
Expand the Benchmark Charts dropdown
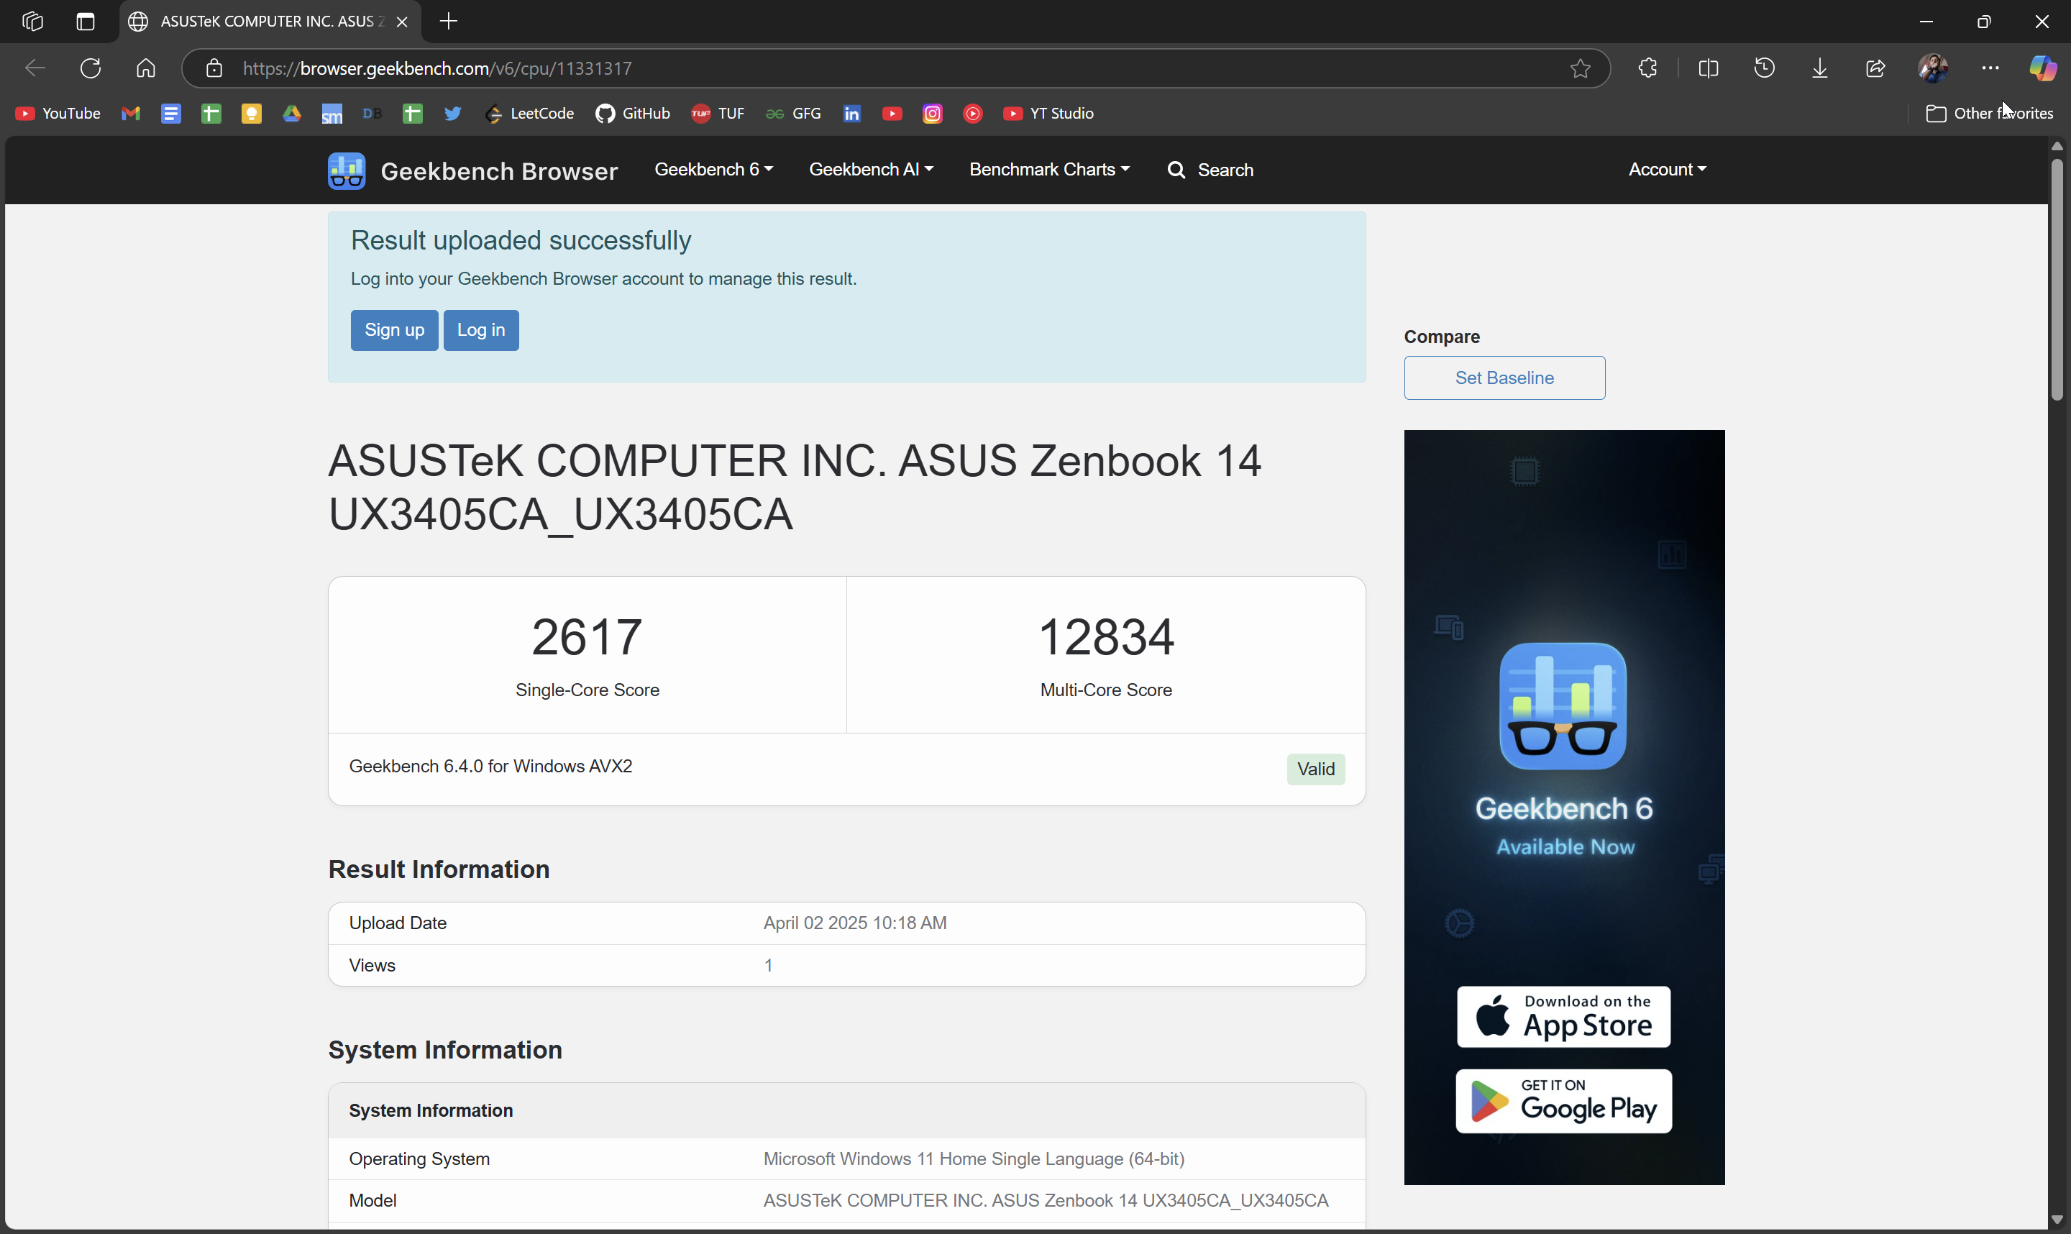pyautogui.click(x=1049, y=170)
